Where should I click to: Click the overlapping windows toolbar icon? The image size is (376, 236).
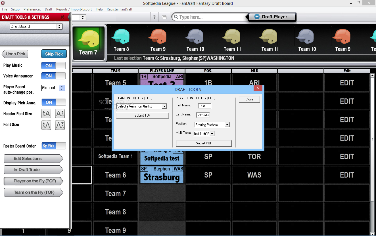pos(164,17)
